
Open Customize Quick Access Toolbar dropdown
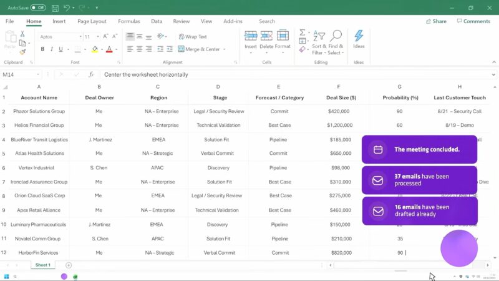(97, 7)
